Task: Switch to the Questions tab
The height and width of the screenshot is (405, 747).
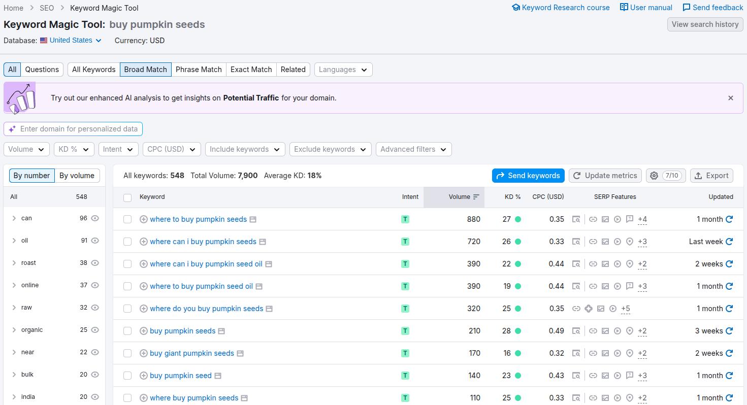Action: pyautogui.click(x=42, y=69)
